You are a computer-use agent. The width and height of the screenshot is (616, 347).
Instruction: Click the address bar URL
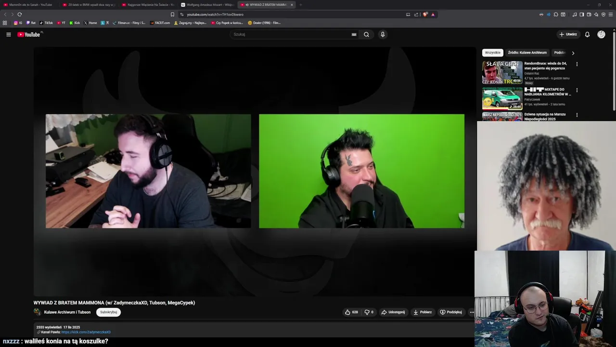click(215, 14)
